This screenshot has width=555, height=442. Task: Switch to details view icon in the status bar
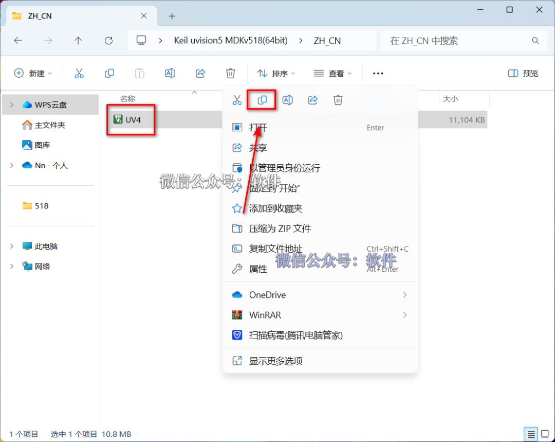click(531, 434)
